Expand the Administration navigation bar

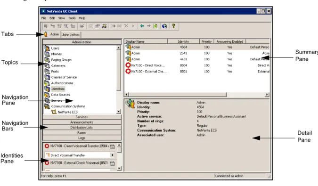click(x=82, y=42)
